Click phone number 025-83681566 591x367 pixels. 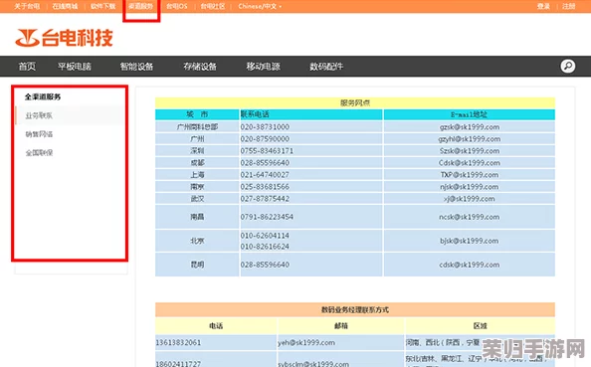click(265, 187)
